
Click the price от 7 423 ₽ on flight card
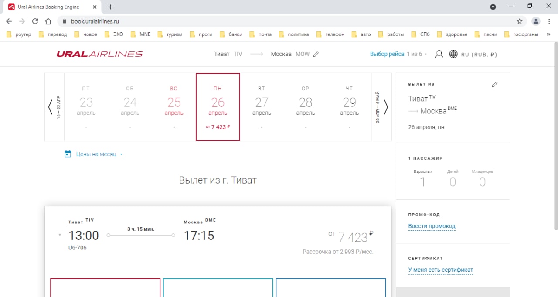click(x=351, y=237)
